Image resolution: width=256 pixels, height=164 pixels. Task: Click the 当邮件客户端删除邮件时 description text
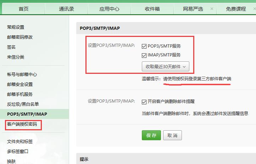coord(195,113)
